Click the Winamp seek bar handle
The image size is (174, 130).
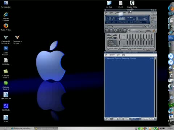[x=110, y=26]
